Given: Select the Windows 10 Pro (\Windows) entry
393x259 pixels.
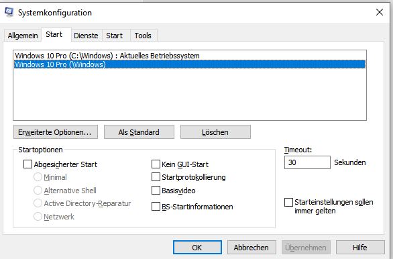Looking at the screenshot, I should click(190, 64).
